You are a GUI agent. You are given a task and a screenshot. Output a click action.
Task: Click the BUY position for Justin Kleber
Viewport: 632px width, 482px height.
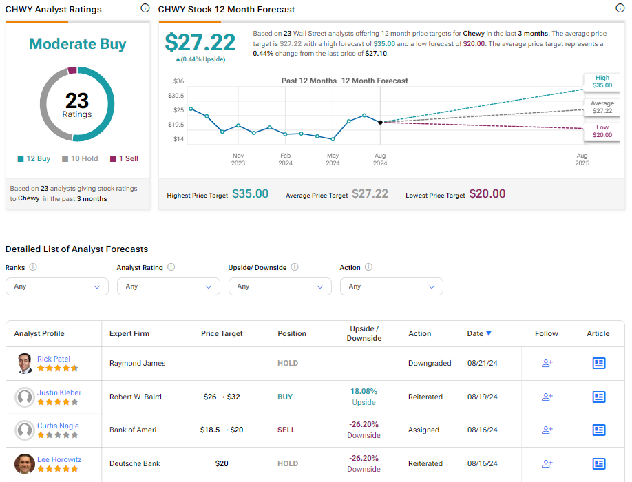[x=285, y=397]
